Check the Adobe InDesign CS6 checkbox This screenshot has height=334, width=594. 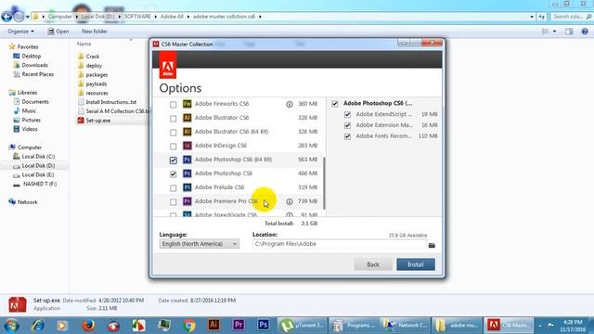(x=174, y=147)
